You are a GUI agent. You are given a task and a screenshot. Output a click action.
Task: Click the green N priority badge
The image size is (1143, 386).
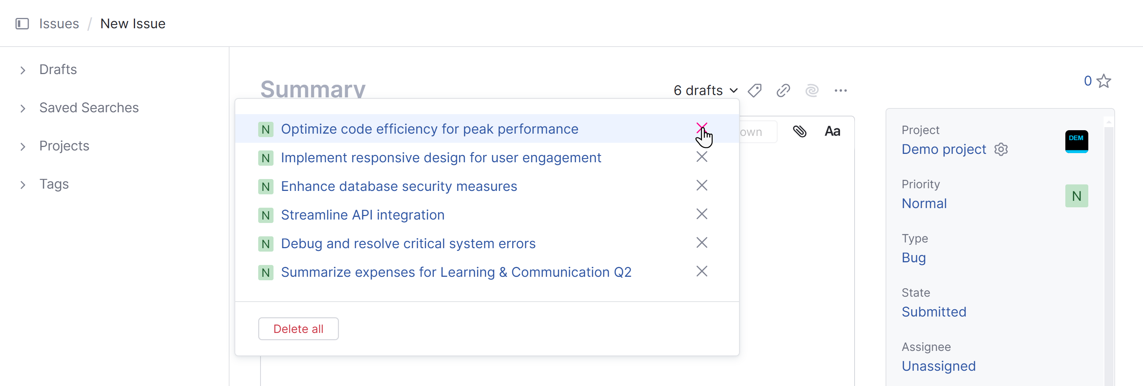point(1077,195)
